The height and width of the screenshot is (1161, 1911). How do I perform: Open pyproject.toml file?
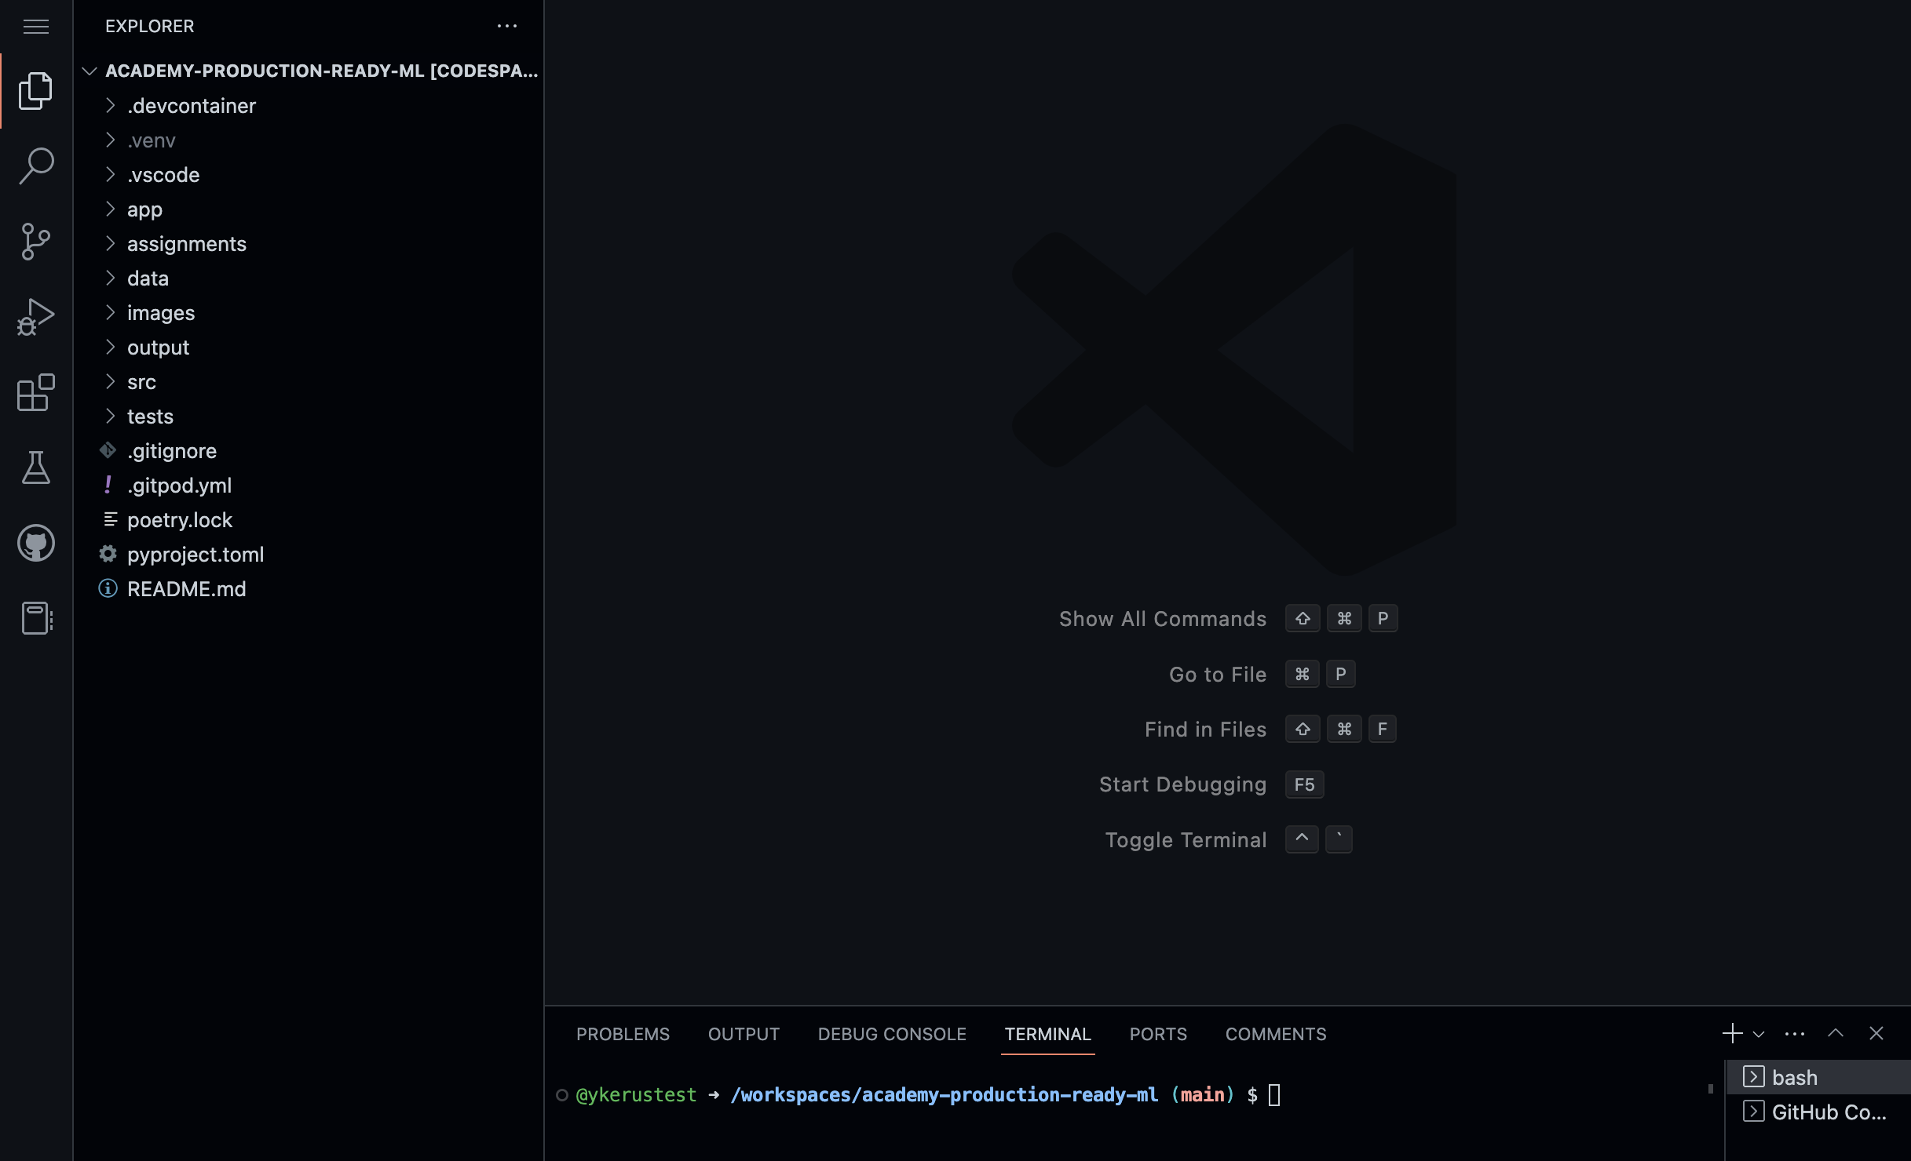[x=195, y=555]
